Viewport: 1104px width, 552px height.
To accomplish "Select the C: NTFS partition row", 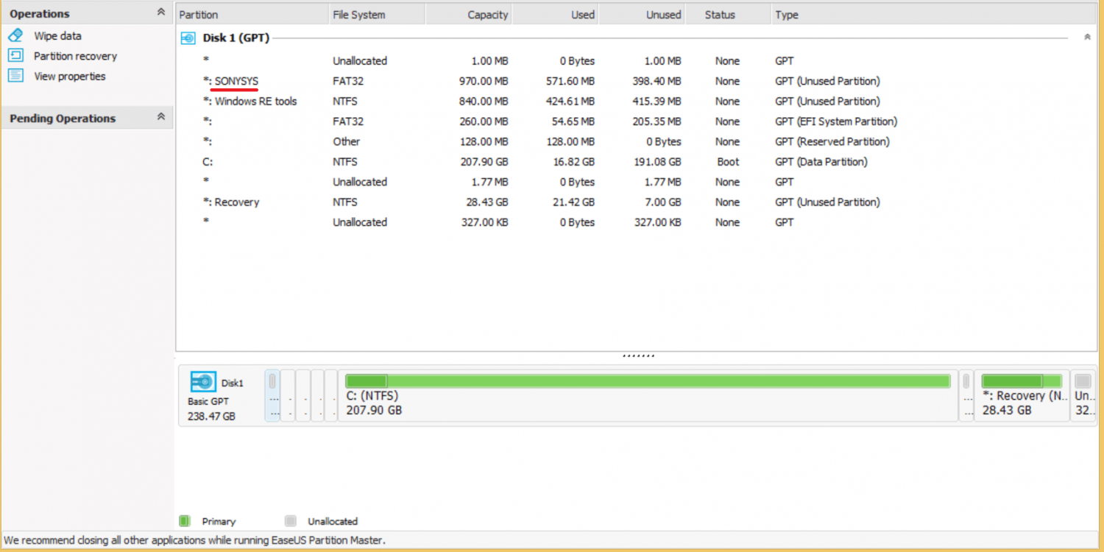I will click(209, 161).
